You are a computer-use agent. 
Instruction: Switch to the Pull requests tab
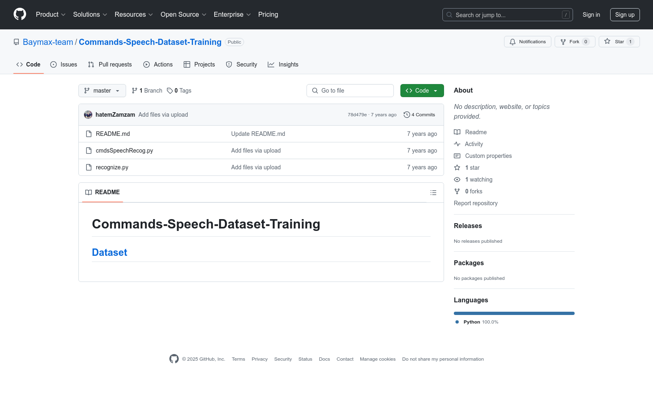pyautogui.click(x=110, y=64)
